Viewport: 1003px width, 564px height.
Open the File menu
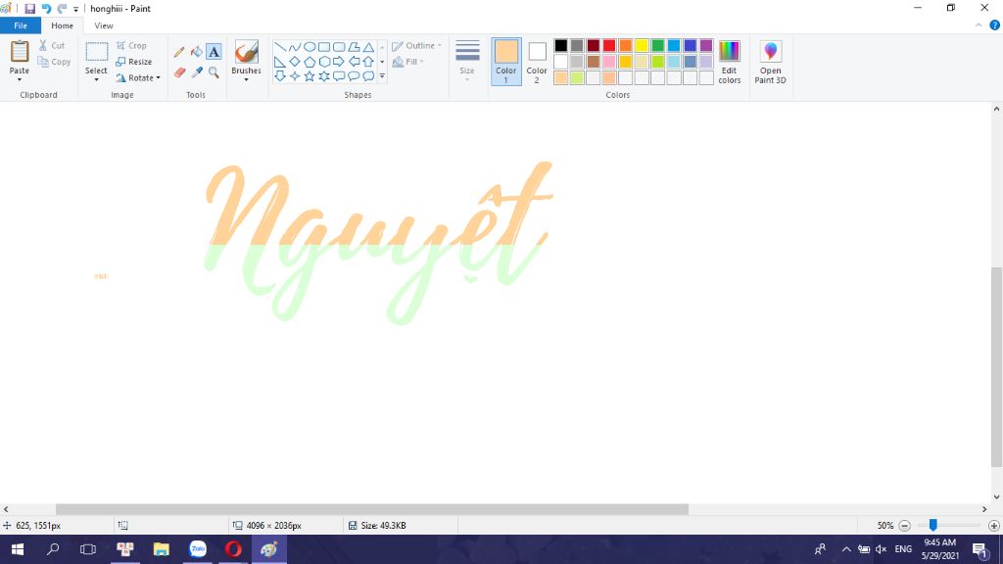tap(21, 25)
